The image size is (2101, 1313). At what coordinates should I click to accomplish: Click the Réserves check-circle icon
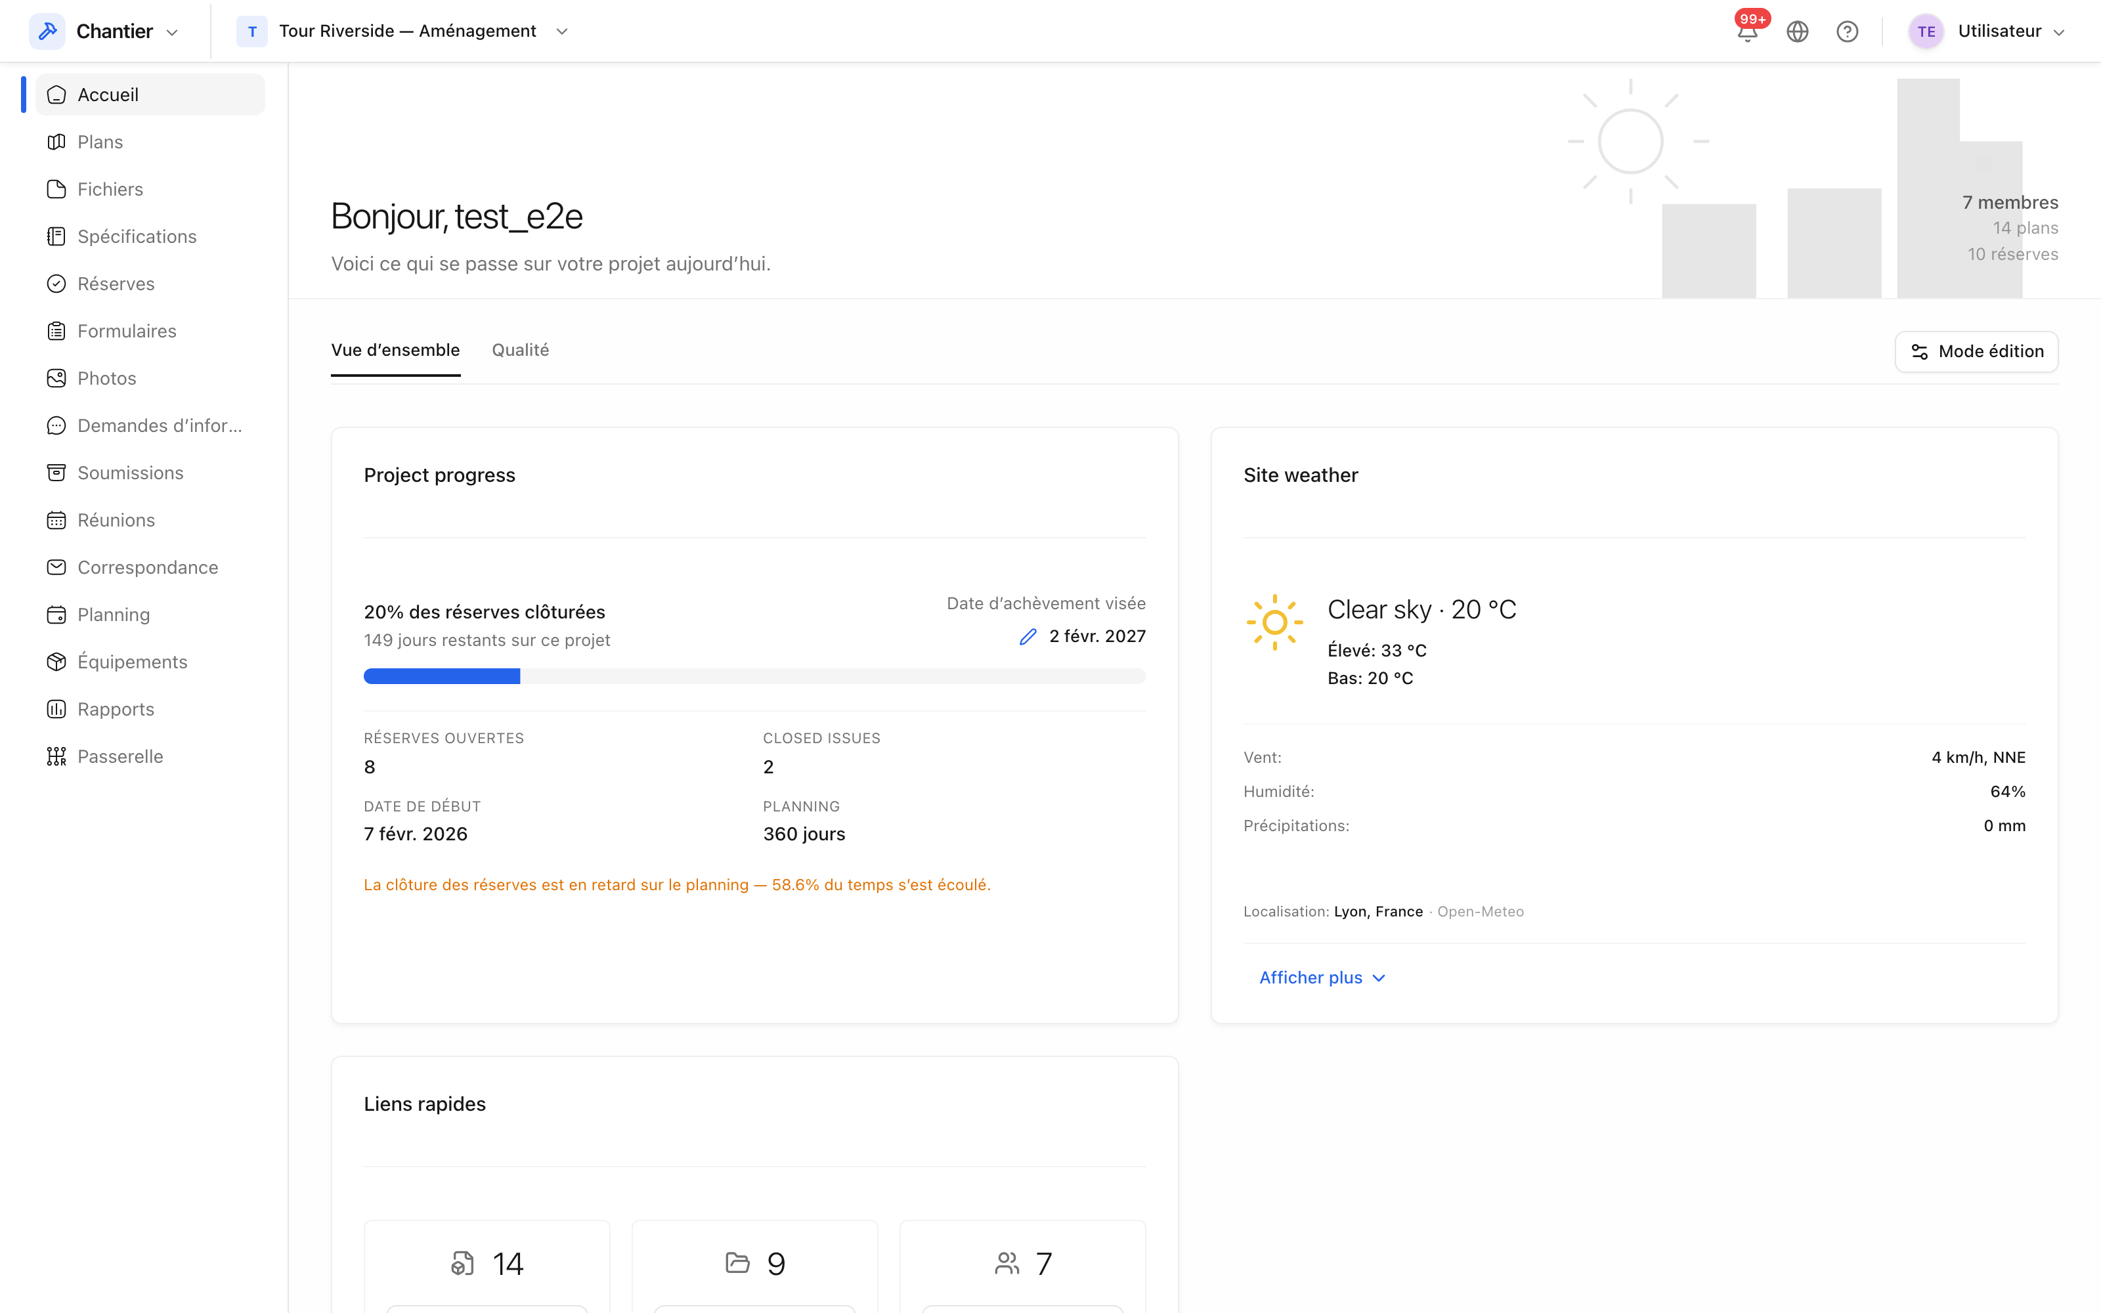(x=56, y=284)
